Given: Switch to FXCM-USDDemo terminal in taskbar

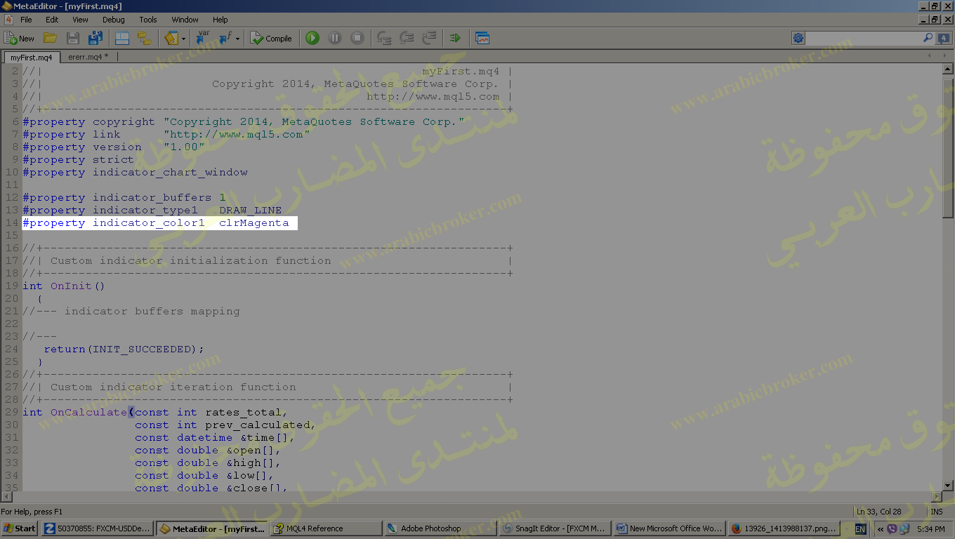Looking at the screenshot, I should [x=98, y=528].
